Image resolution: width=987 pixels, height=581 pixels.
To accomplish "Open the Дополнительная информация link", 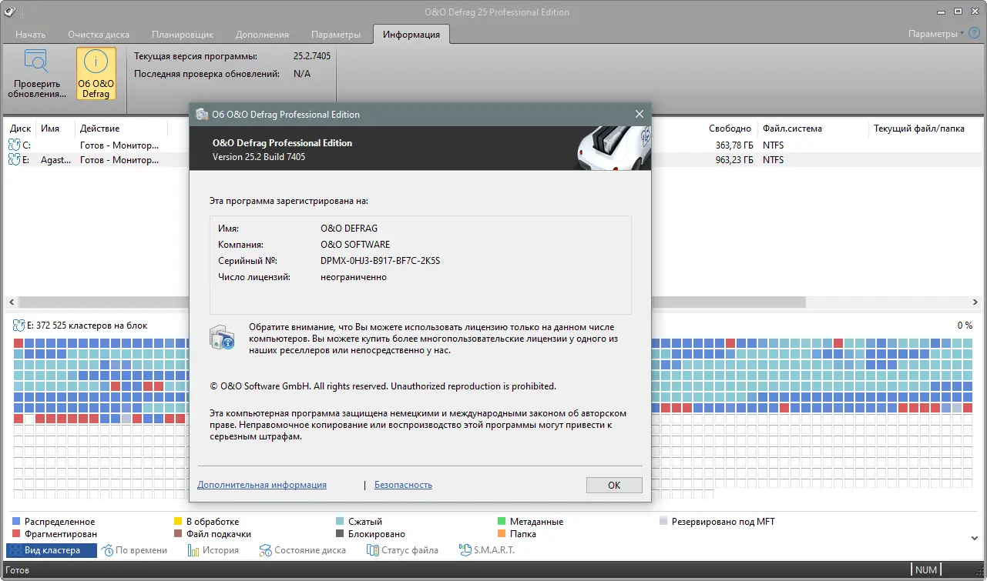I will click(x=262, y=485).
